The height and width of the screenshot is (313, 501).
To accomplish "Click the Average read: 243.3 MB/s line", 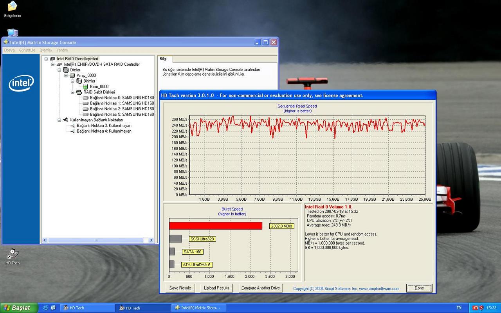I will [329, 225].
